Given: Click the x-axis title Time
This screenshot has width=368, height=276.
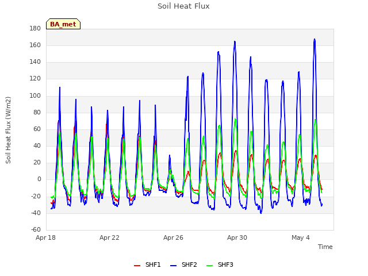Looking at the screenshot, I should pyautogui.click(x=325, y=247).
